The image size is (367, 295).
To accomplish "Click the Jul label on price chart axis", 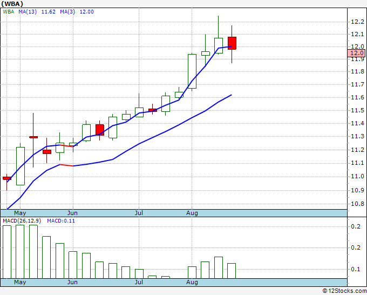I will coord(139,213).
